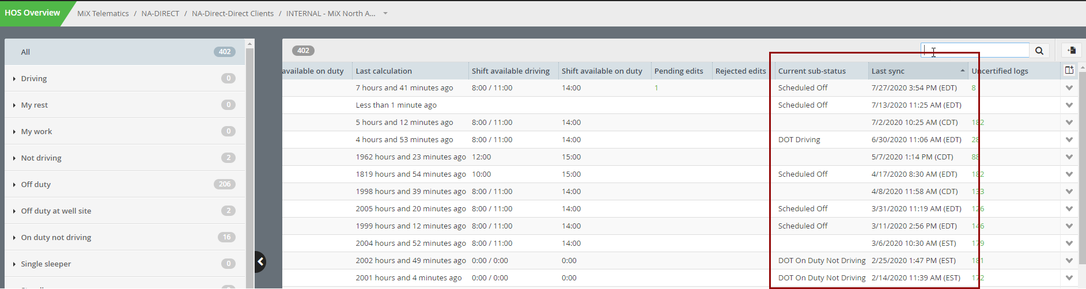Expand the 5/7/2020 1:14 PM row chevron
This screenshot has height=289, width=1086.
tap(1069, 157)
